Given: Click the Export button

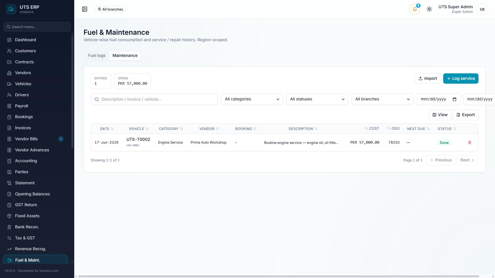Looking at the screenshot, I should 465,115.
